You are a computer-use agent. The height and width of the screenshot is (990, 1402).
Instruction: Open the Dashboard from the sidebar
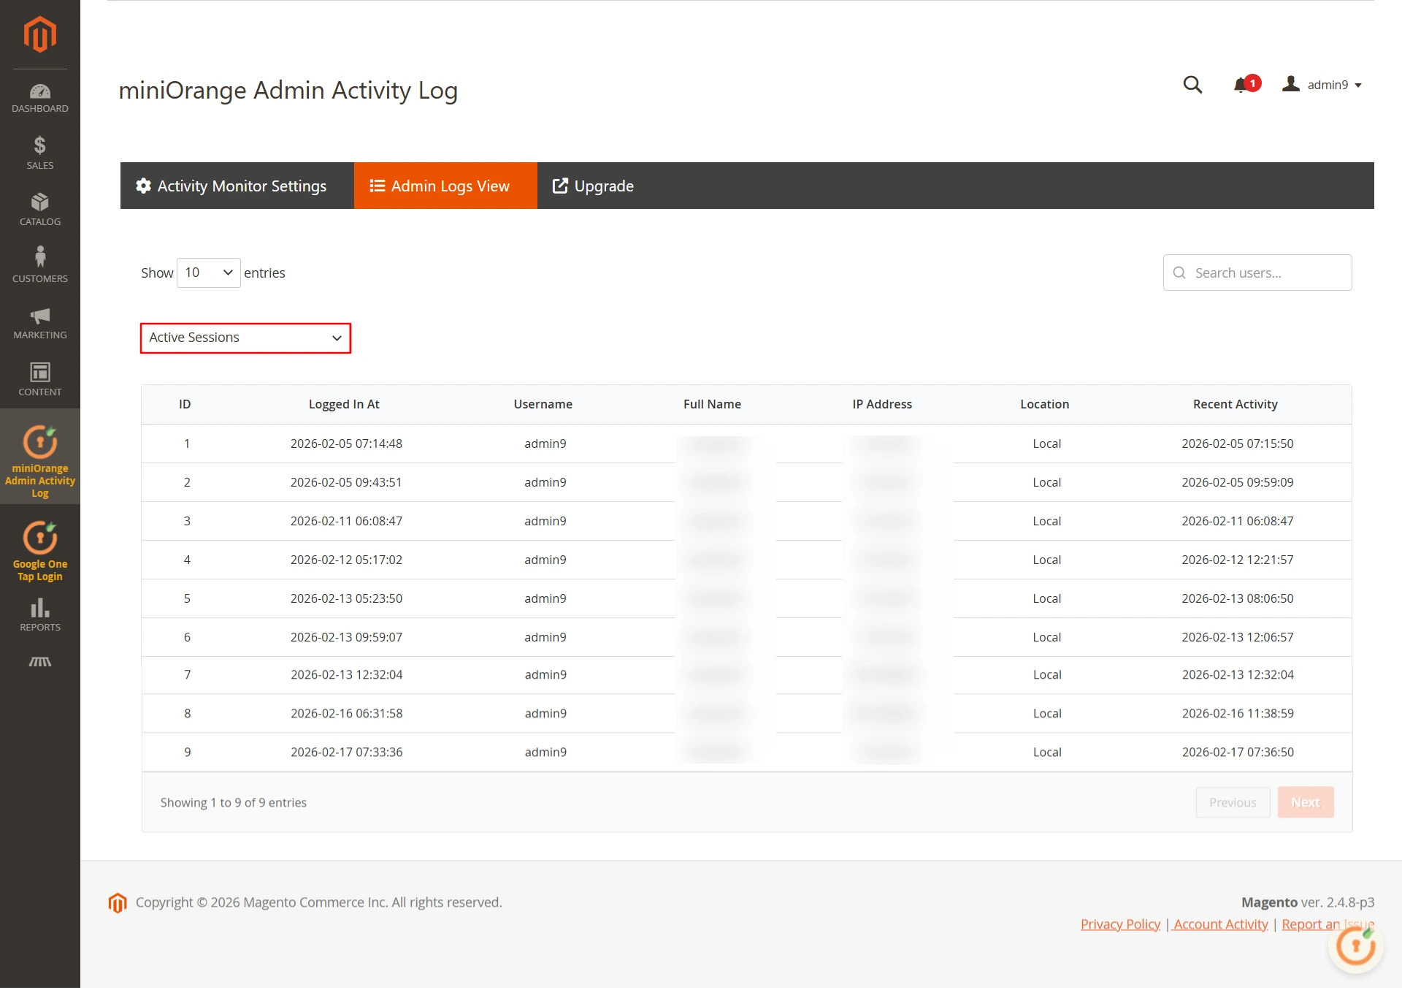point(40,97)
